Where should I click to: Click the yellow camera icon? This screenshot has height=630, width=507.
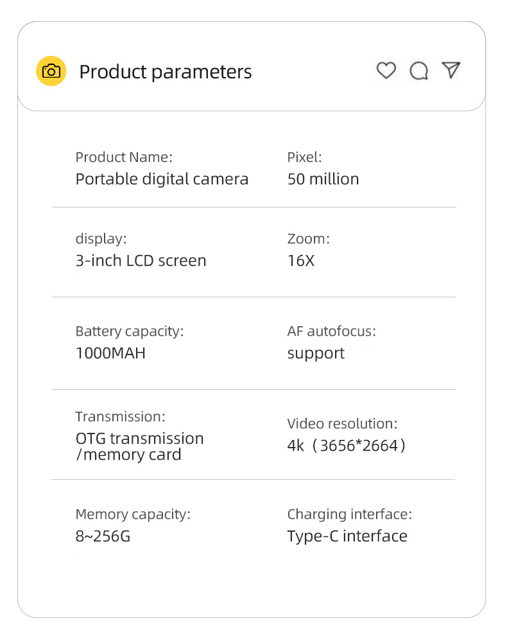51,71
